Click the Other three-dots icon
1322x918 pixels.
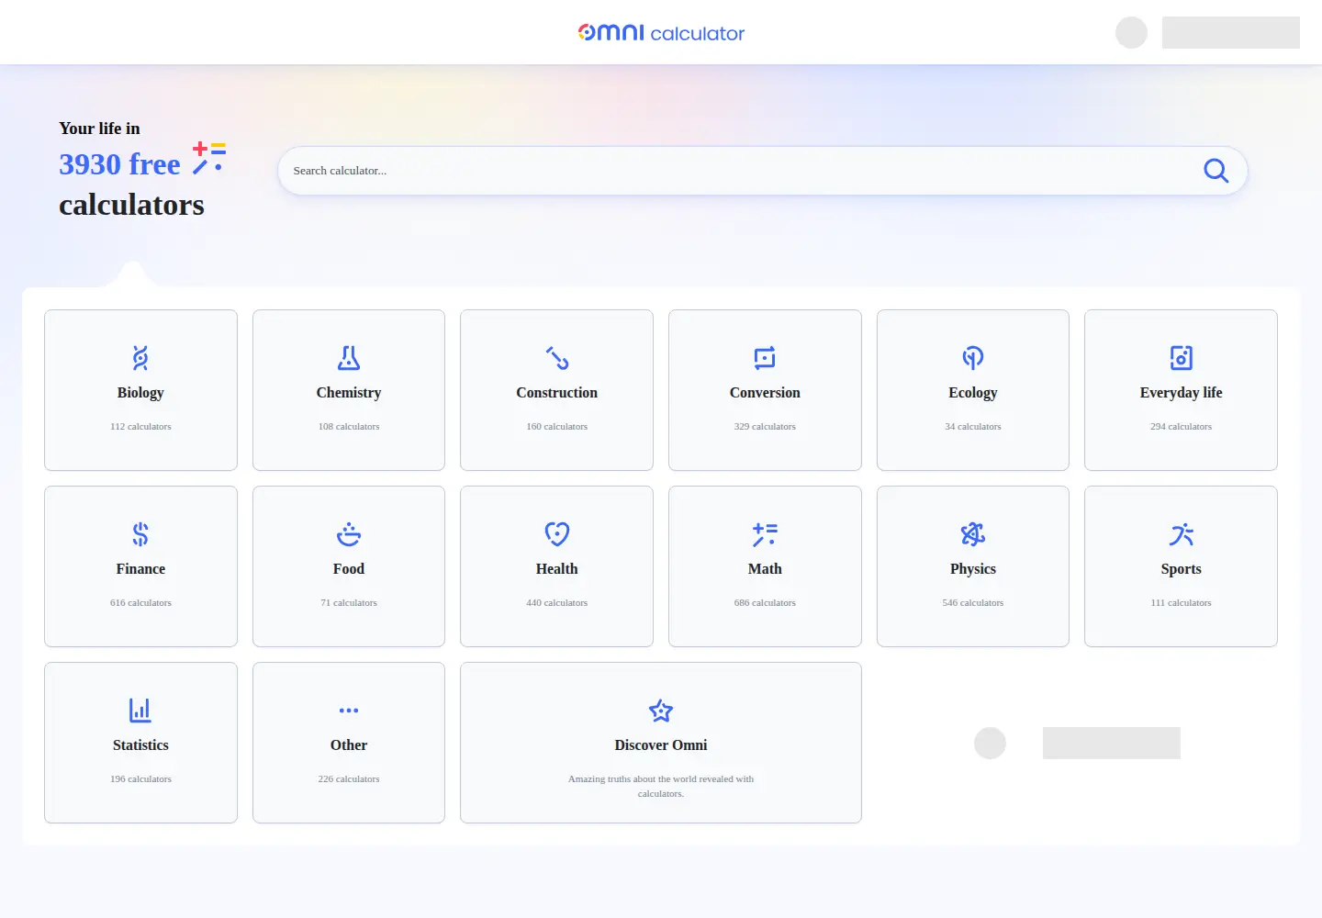click(x=349, y=711)
